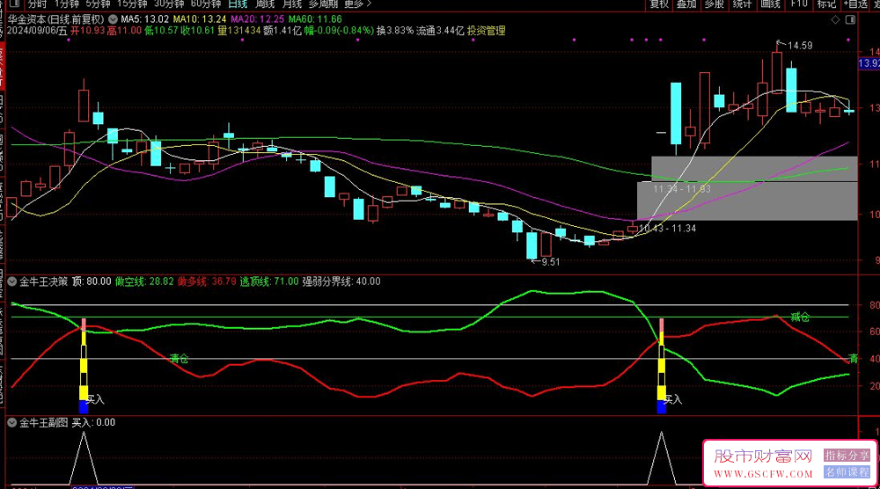Click the MA20: 12.25 label
The image size is (880, 489).
click(258, 19)
